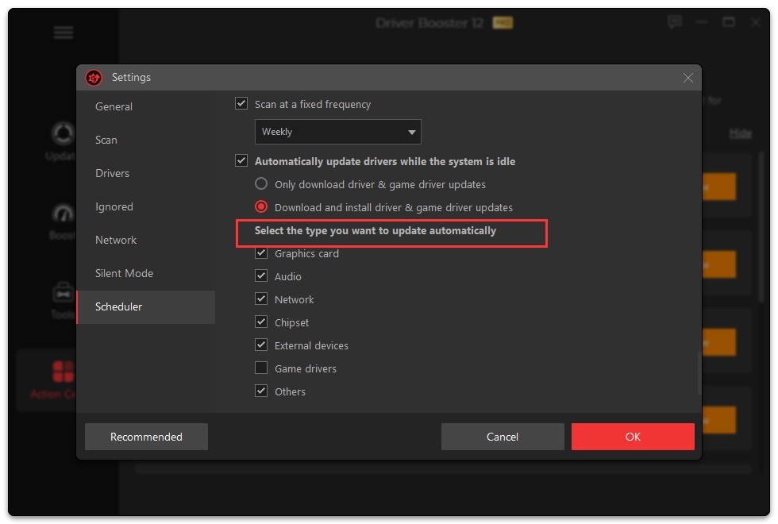
Task: Click the Cancel button
Action: pos(503,437)
